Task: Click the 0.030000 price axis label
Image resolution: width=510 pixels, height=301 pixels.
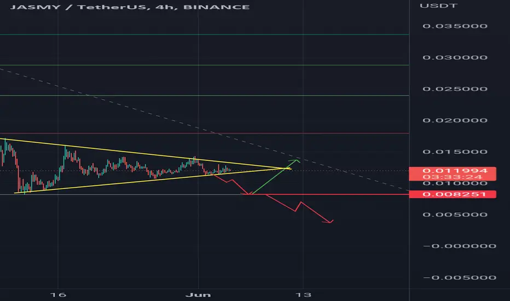Action: coord(455,57)
